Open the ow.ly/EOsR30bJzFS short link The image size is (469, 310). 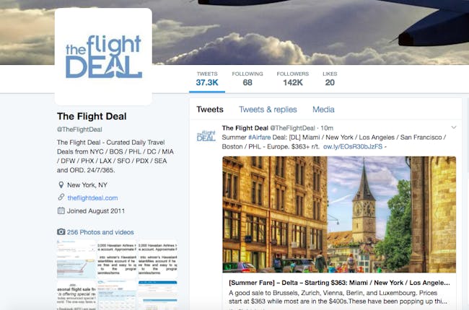[x=353, y=146]
